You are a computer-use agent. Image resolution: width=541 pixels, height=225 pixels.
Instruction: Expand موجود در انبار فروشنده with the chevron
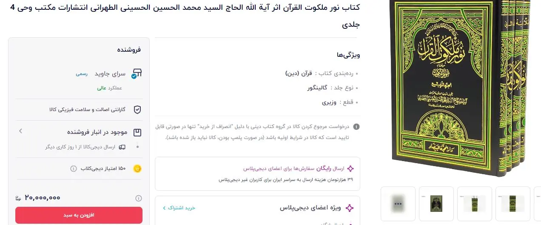pos(20,131)
